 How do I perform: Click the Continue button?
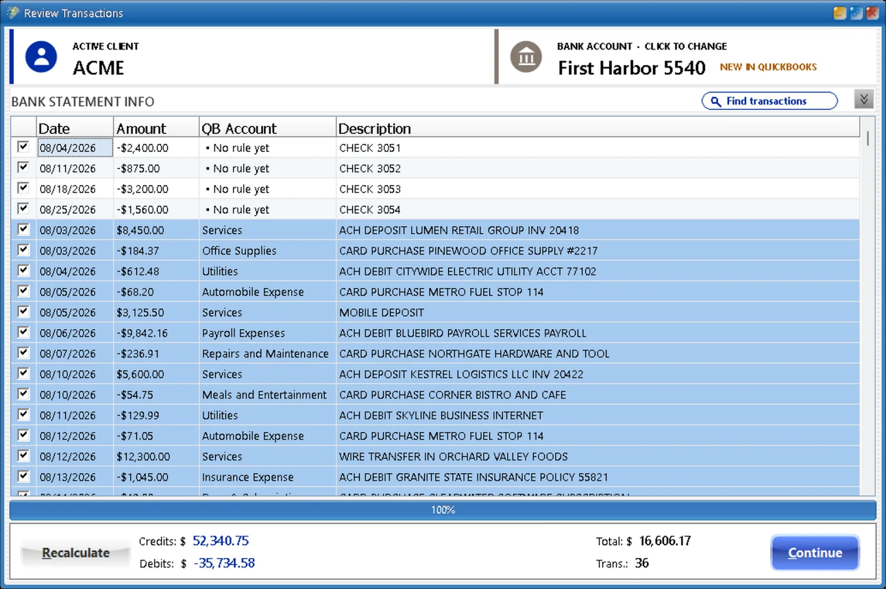coord(815,552)
